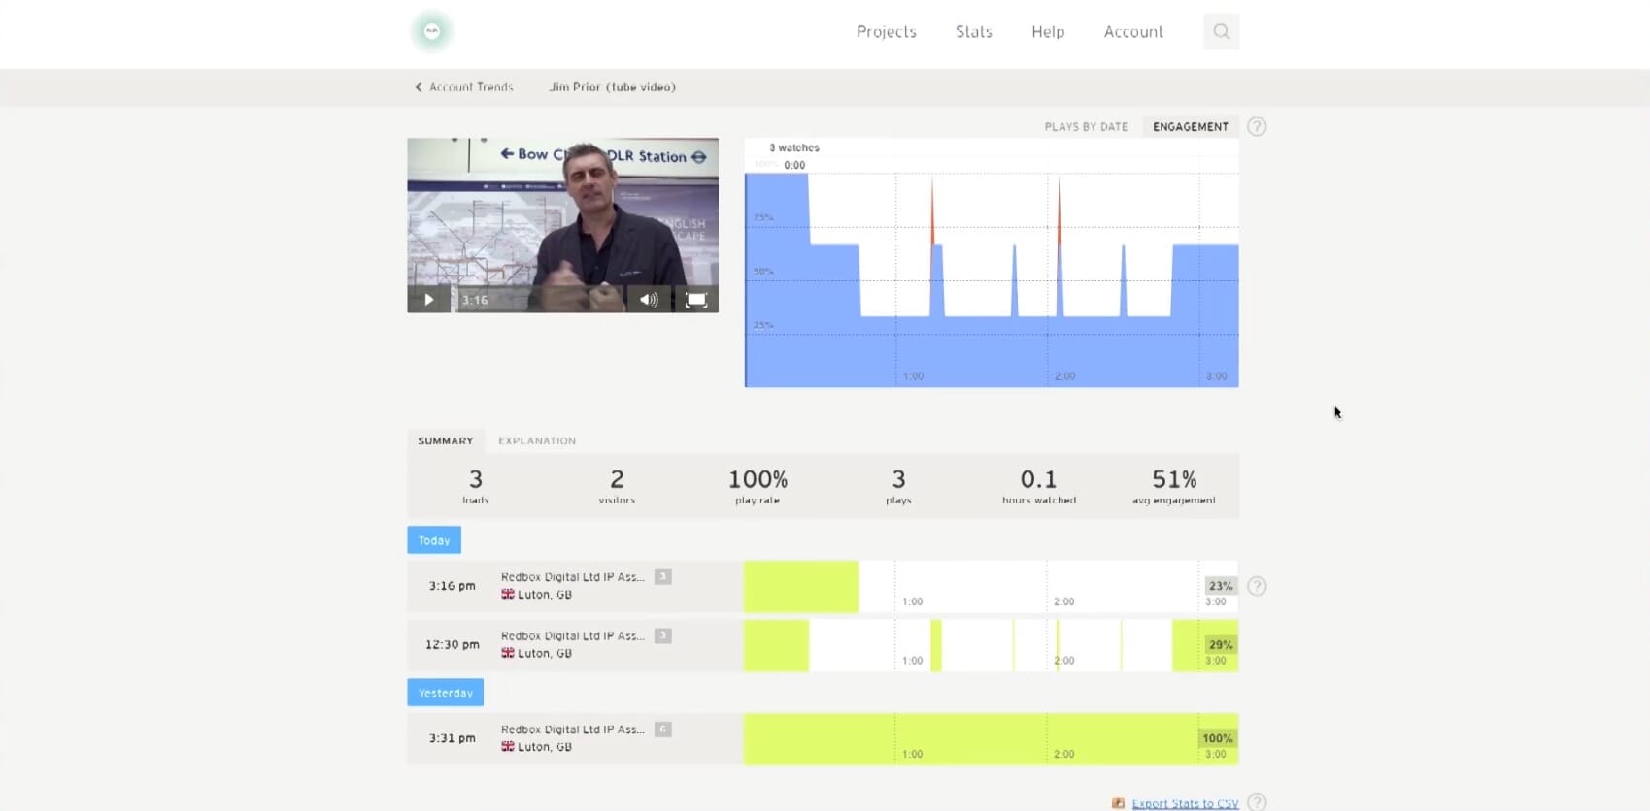Click the help icon beside the 3:16 pm row

[1257, 586]
